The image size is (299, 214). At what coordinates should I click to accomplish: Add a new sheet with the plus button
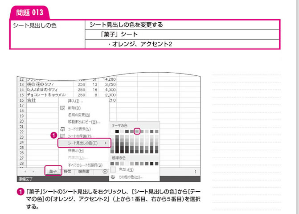(105, 171)
